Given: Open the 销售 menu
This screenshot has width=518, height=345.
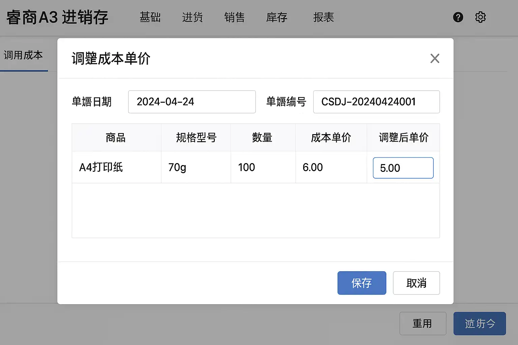Looking at the screenshot, I should click(234, 17).
